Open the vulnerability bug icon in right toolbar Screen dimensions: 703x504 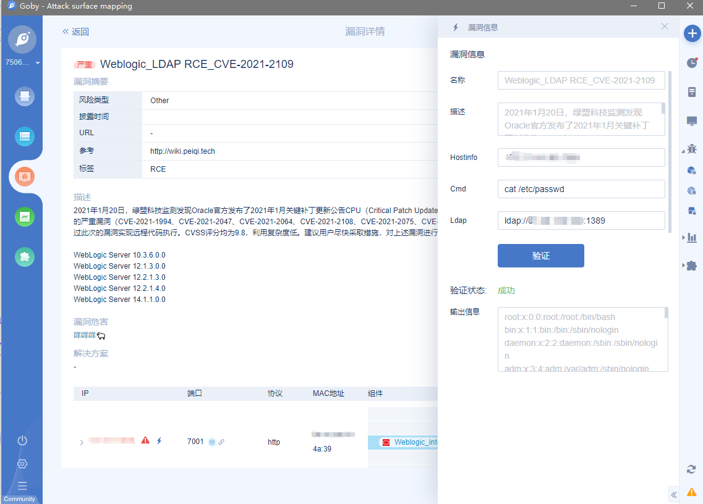692,149
